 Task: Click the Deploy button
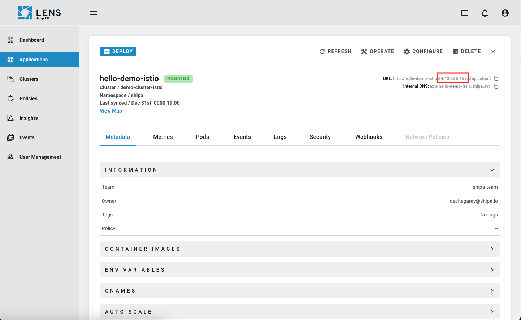tap(118, 52)
